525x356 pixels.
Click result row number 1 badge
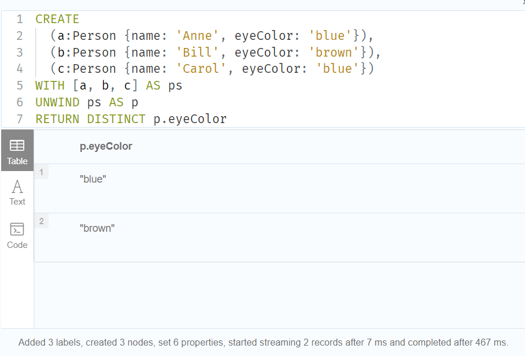[x=41, y=172]
